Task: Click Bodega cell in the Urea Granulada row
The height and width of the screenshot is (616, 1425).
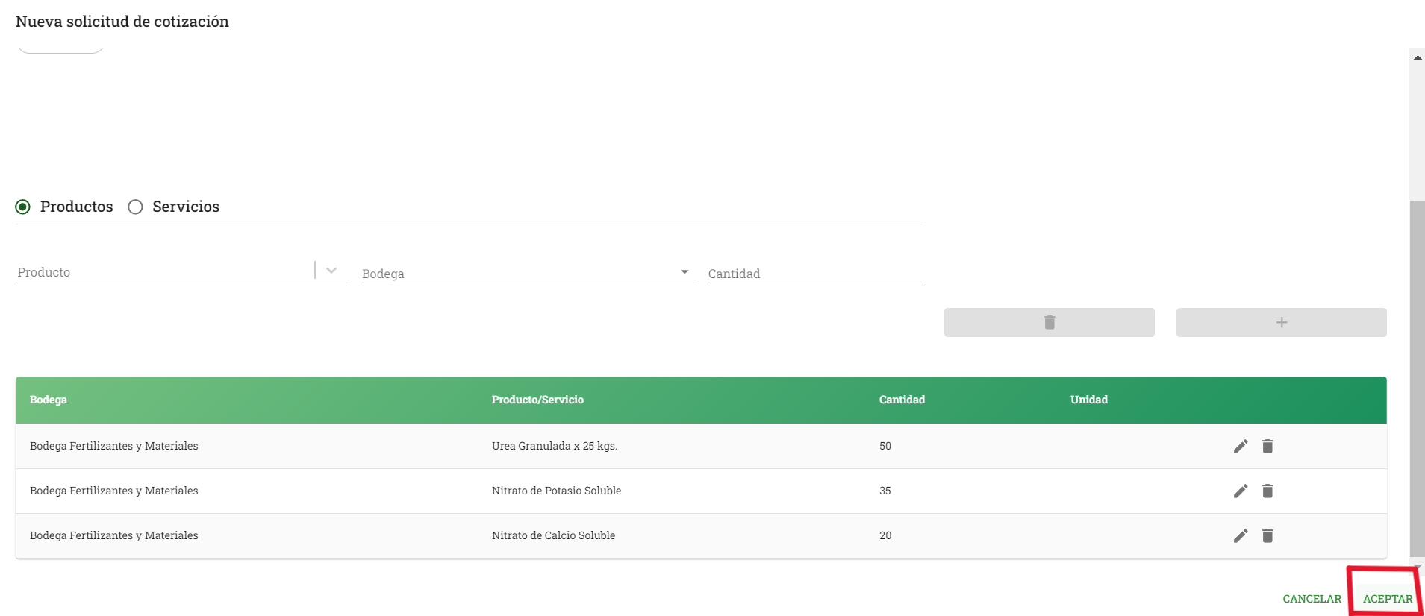Action: tap(114, 446)
